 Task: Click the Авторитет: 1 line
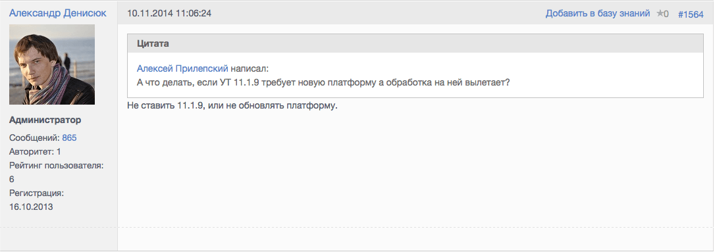coord(35,151)
